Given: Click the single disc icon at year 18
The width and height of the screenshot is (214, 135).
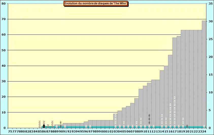Looking at the screenshot, I should tap(179, 126).
